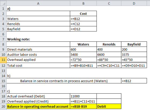Click formula cell '=88*50'
150x110 pixels.
109,60
